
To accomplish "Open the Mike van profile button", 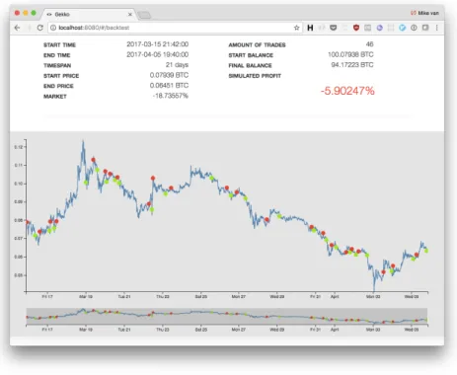I will point(424,13).
